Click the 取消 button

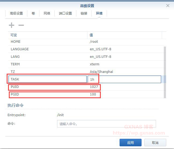(155, 143)
